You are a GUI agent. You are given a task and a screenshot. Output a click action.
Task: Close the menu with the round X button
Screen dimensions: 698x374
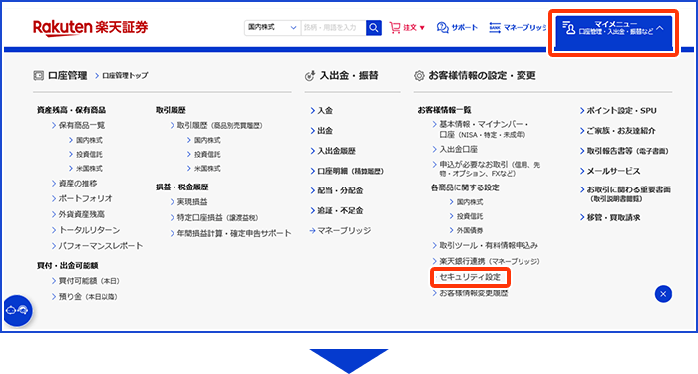coord(663,294)
